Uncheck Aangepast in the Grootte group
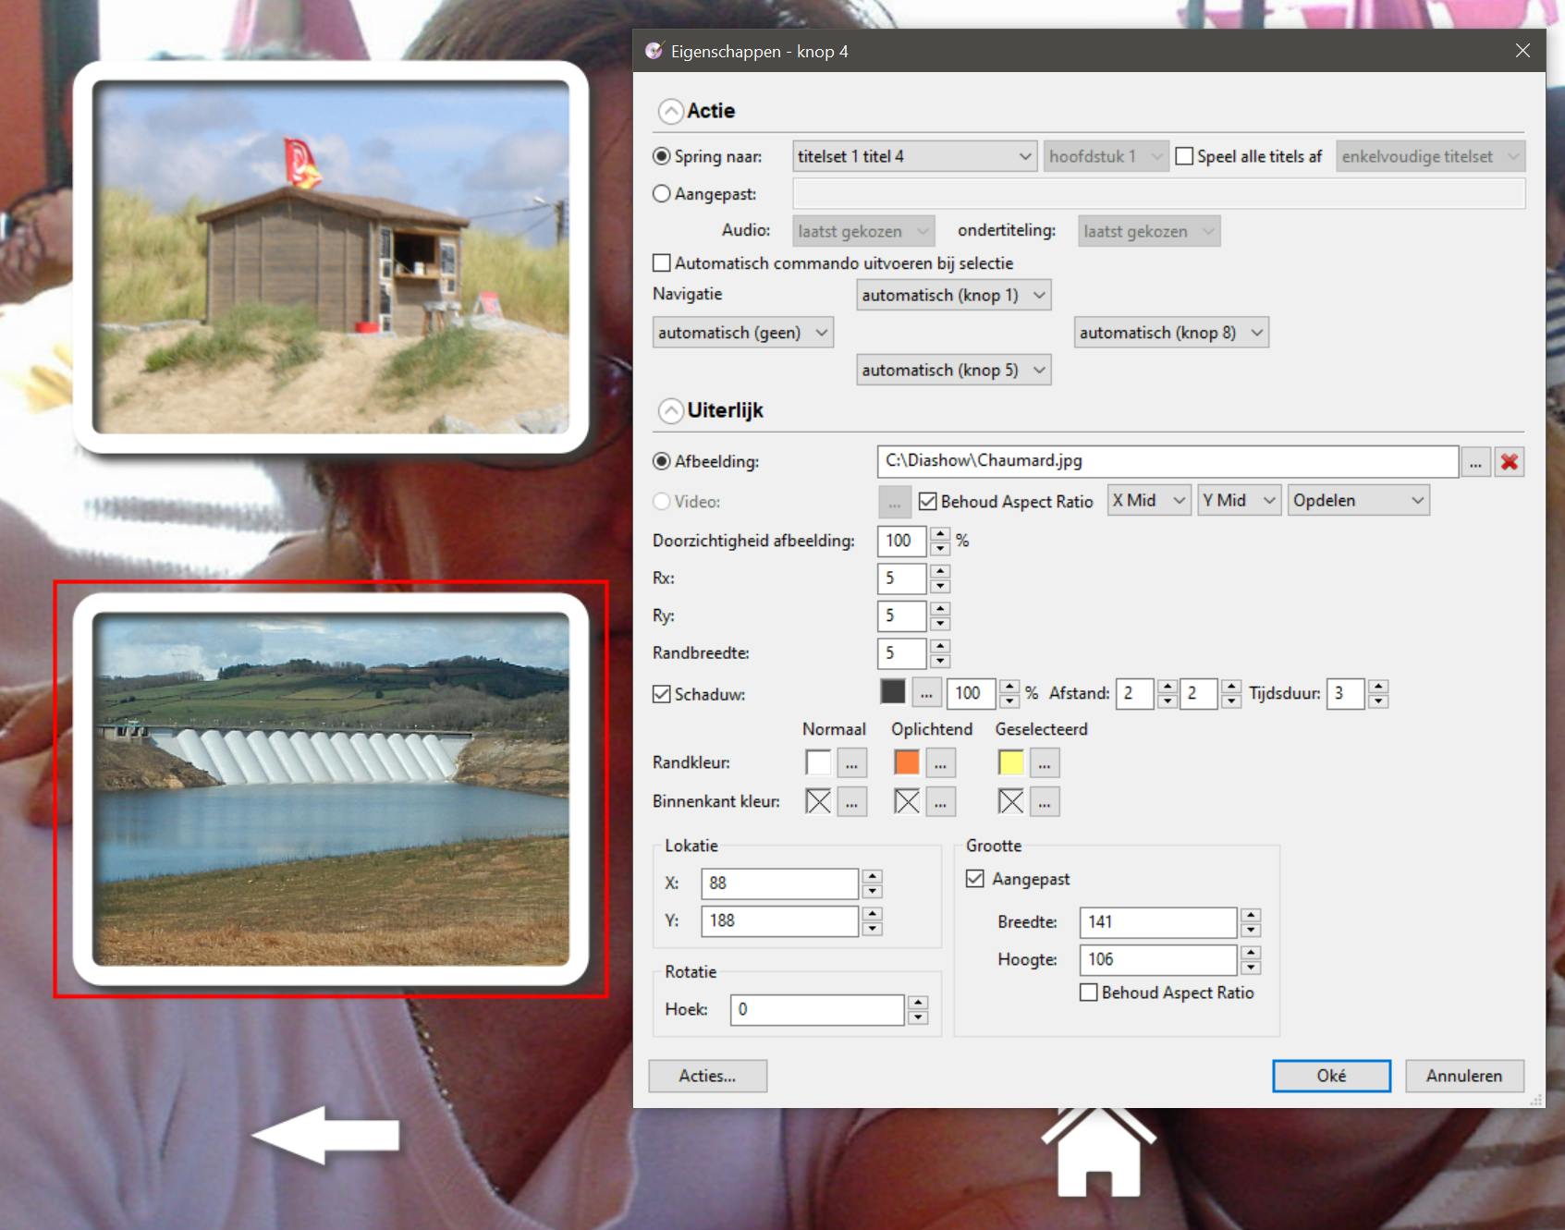The width and height of the screenshot is (1565, 1230). point(974,879)
